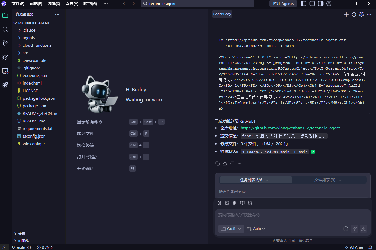Screen dimensions: 376x250
Task: Click the enhance prompt sparkle icon
Action: coord(355,229)
